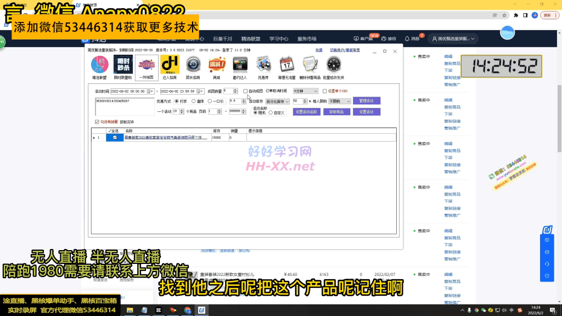Open 精选联盟 in the web navigation

[251, 39]
